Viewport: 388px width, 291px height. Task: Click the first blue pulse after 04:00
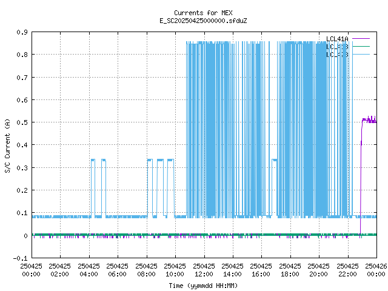[93, 159]
